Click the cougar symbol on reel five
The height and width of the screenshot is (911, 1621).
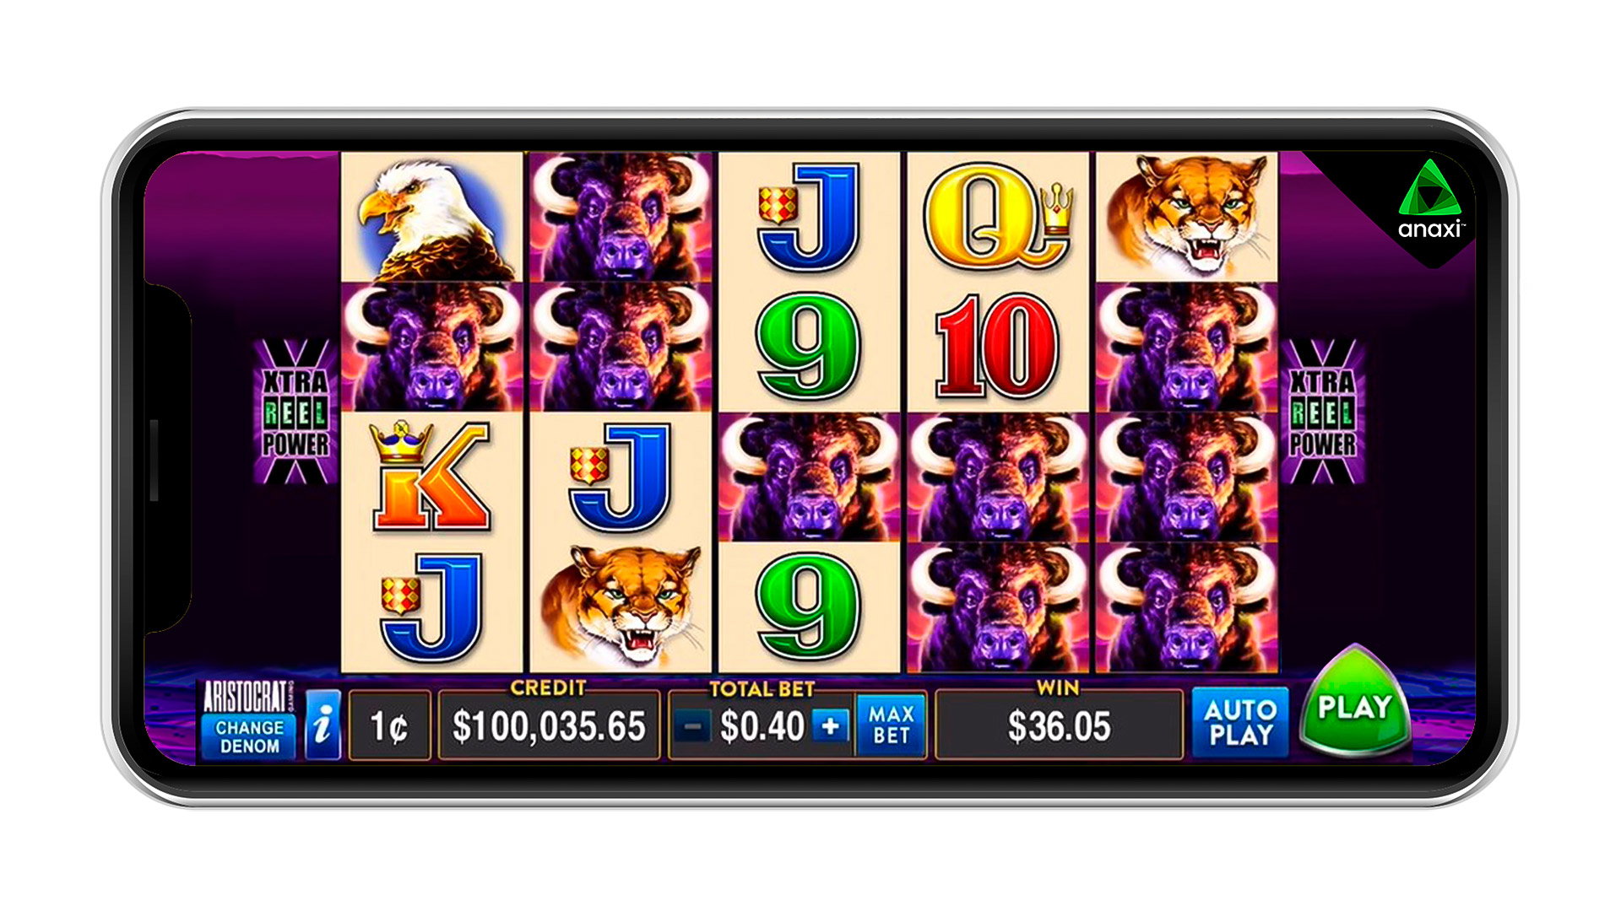coord(1187,218)
